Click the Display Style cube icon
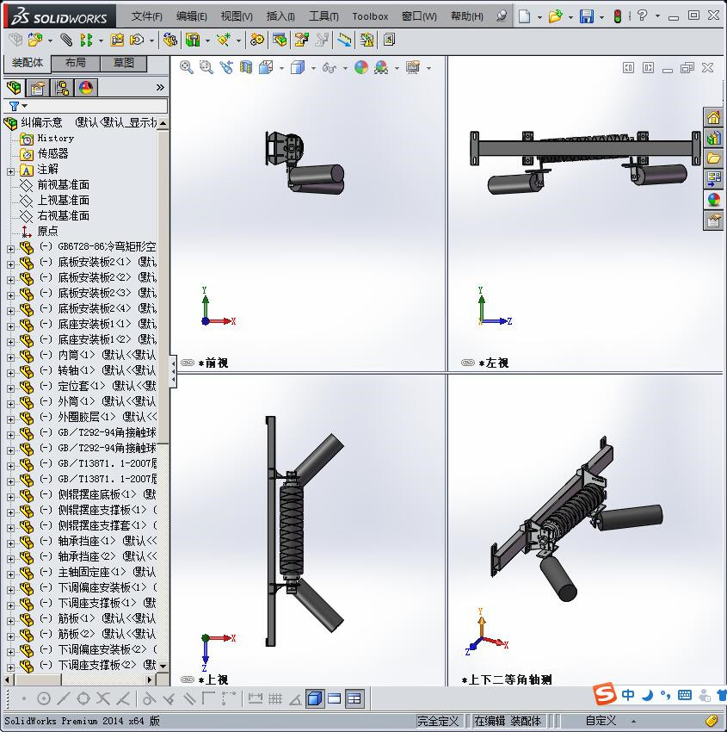 [x=298, y=68]
